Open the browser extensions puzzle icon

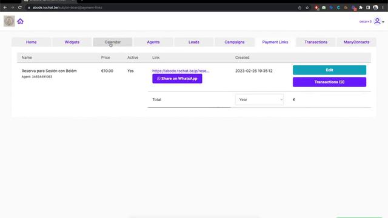[361, 8]
